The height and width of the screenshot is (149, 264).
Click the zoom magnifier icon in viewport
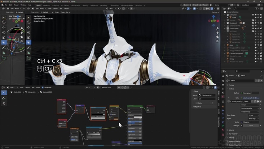pyautogui.click(x=217, y=28)
